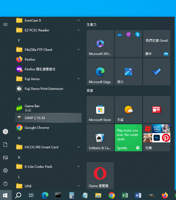Open File Explorer from the taskbar
176x200 pixels.
[98, 195]
